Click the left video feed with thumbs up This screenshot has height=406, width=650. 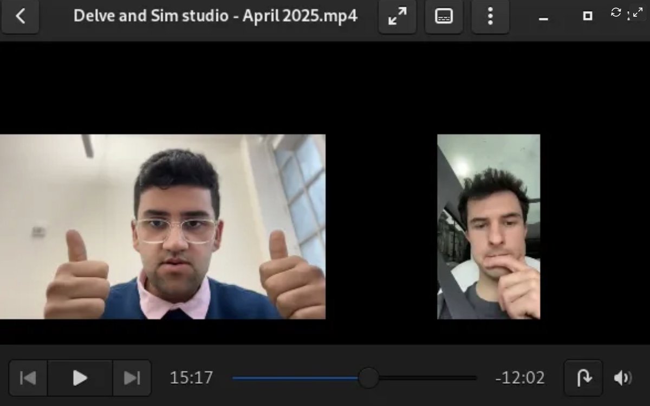tap(162, 227)
